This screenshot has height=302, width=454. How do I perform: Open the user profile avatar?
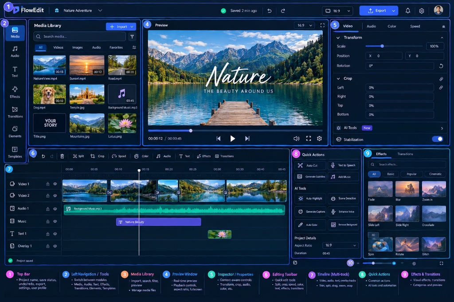[438, 10]
